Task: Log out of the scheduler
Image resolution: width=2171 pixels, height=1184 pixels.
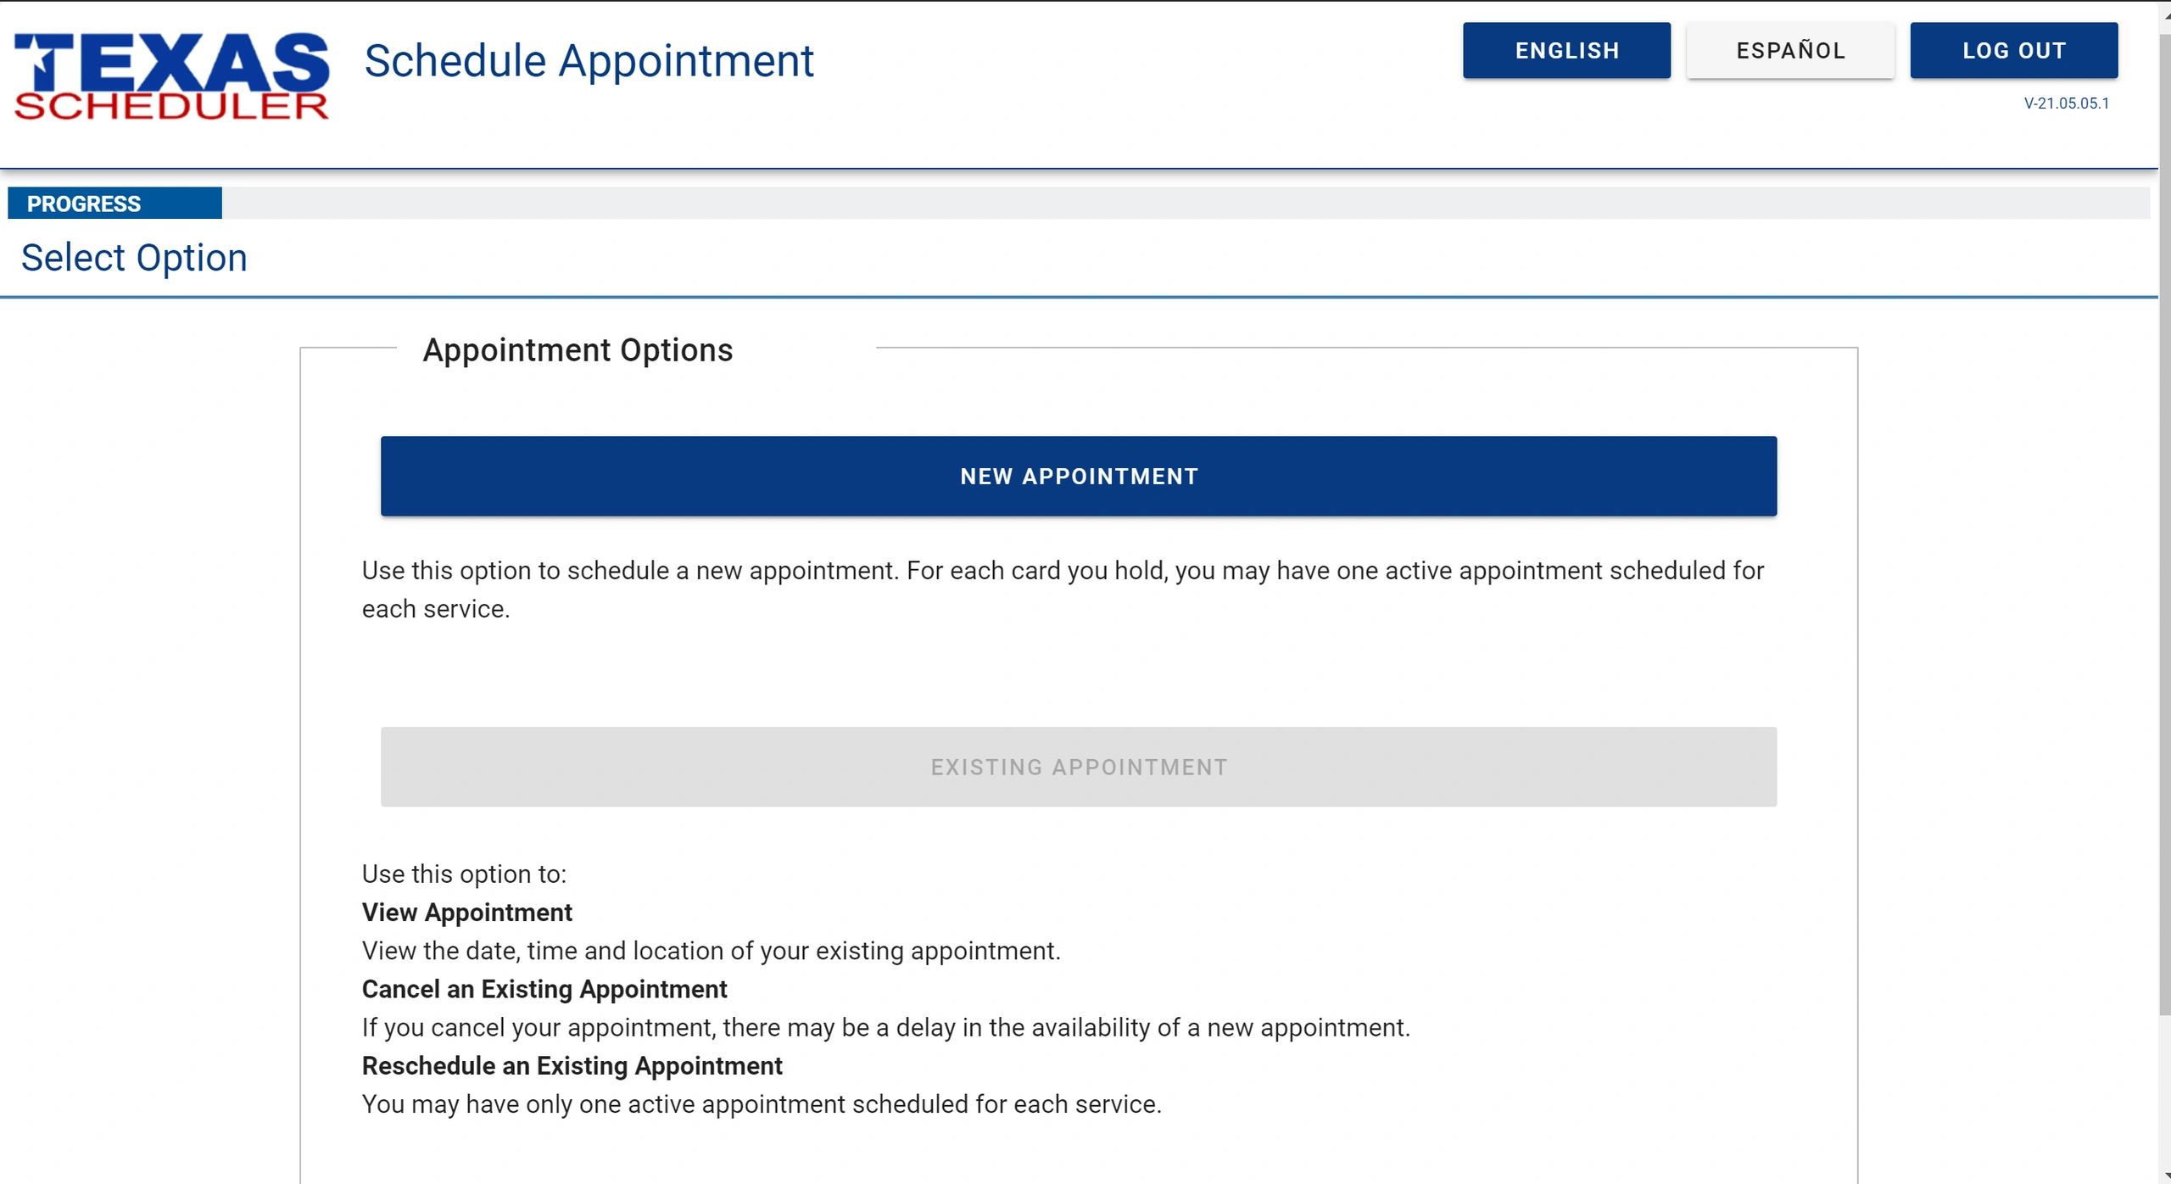Action: click(2013, 51)
